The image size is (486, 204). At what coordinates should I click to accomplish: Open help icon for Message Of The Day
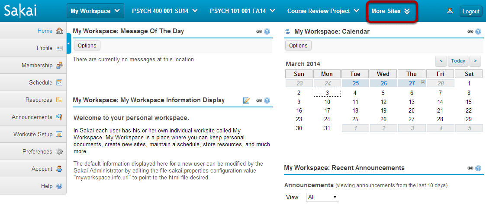tap(267, 31)
